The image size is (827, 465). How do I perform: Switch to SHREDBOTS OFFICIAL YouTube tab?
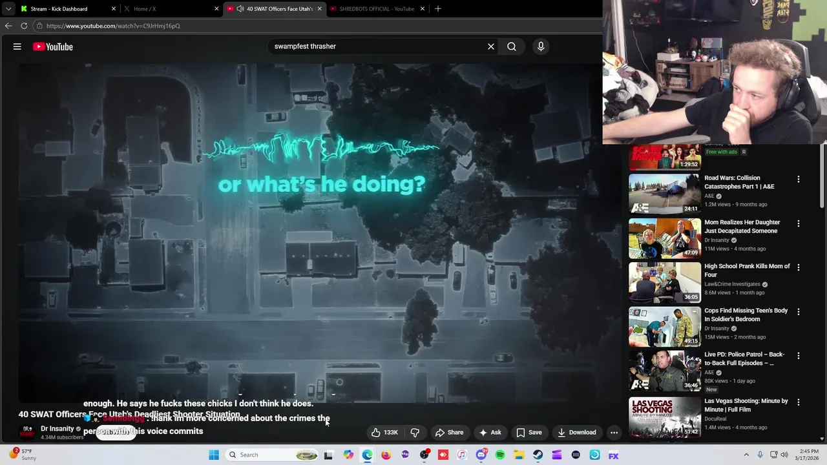(x=377, y=8)
